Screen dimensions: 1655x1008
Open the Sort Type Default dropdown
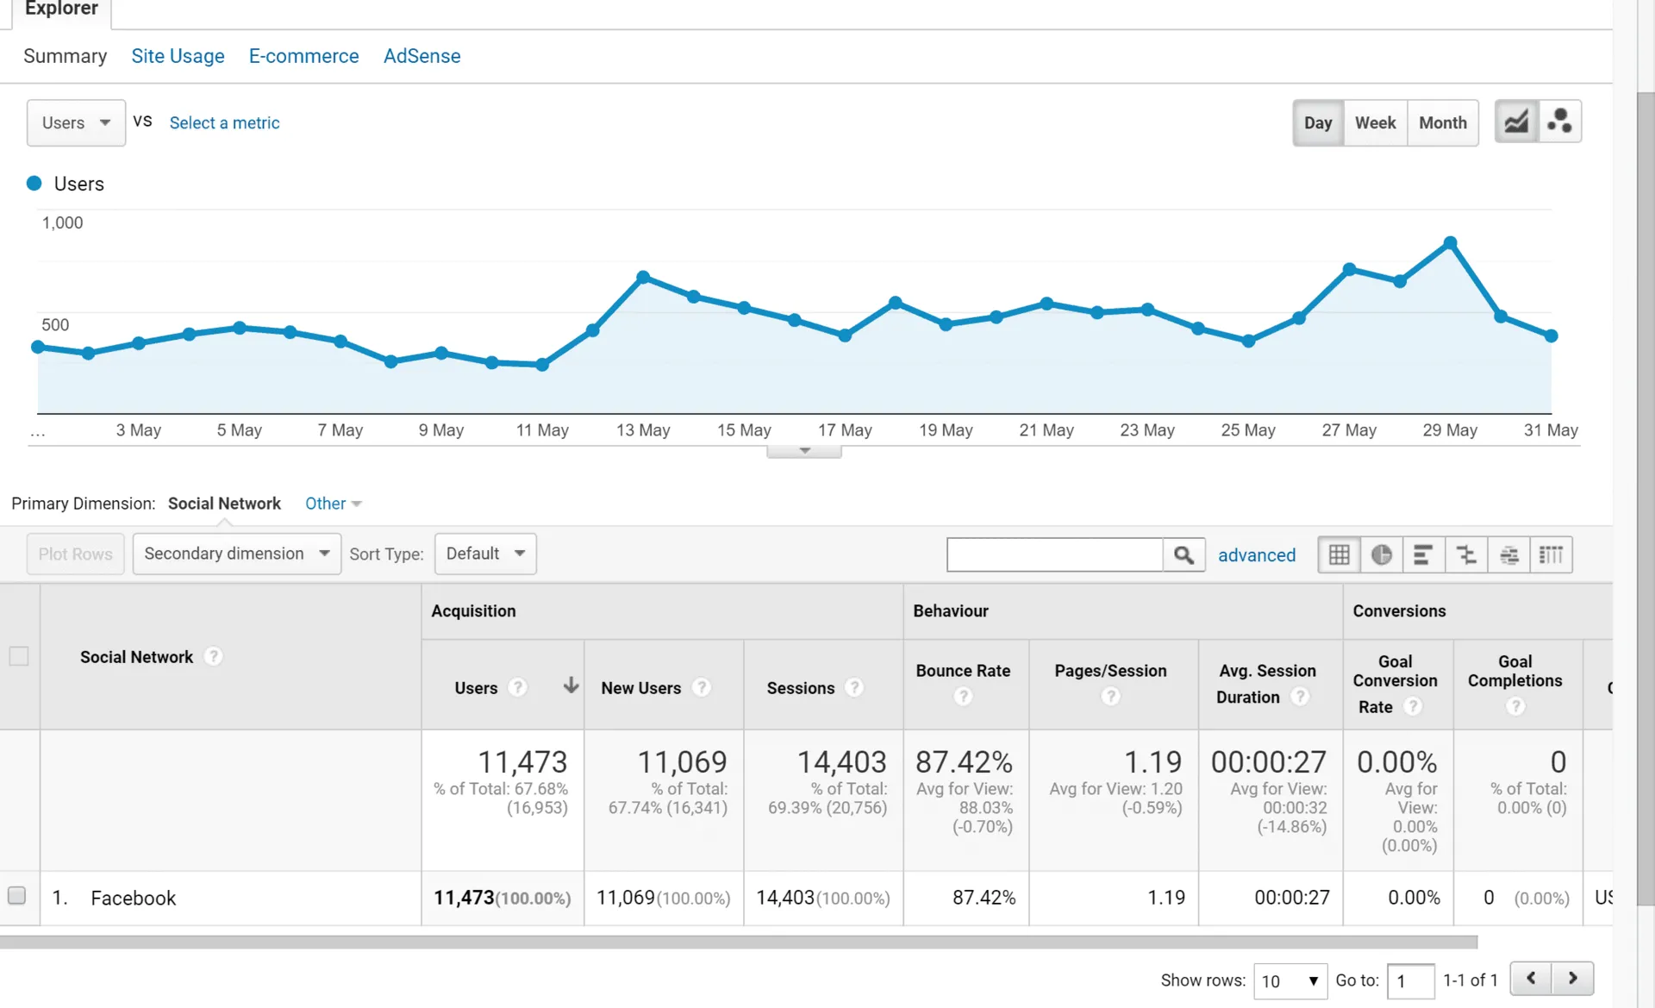tap(485, 554)
